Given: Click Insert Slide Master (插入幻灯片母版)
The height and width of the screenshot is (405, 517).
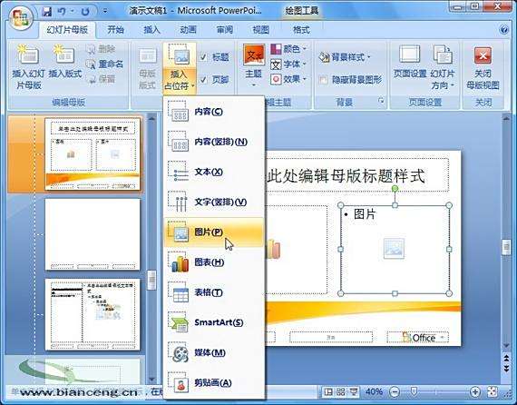Looking at the screenshot, I should tap(29, 67).
